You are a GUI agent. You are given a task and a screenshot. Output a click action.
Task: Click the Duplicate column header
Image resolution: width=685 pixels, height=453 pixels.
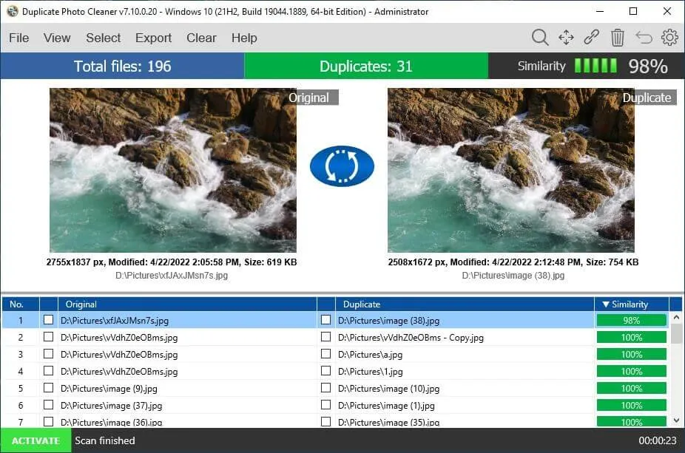[465, 304]
